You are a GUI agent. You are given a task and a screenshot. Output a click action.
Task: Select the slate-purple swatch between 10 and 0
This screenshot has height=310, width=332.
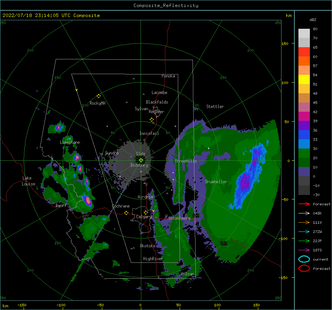coord(304,172)
